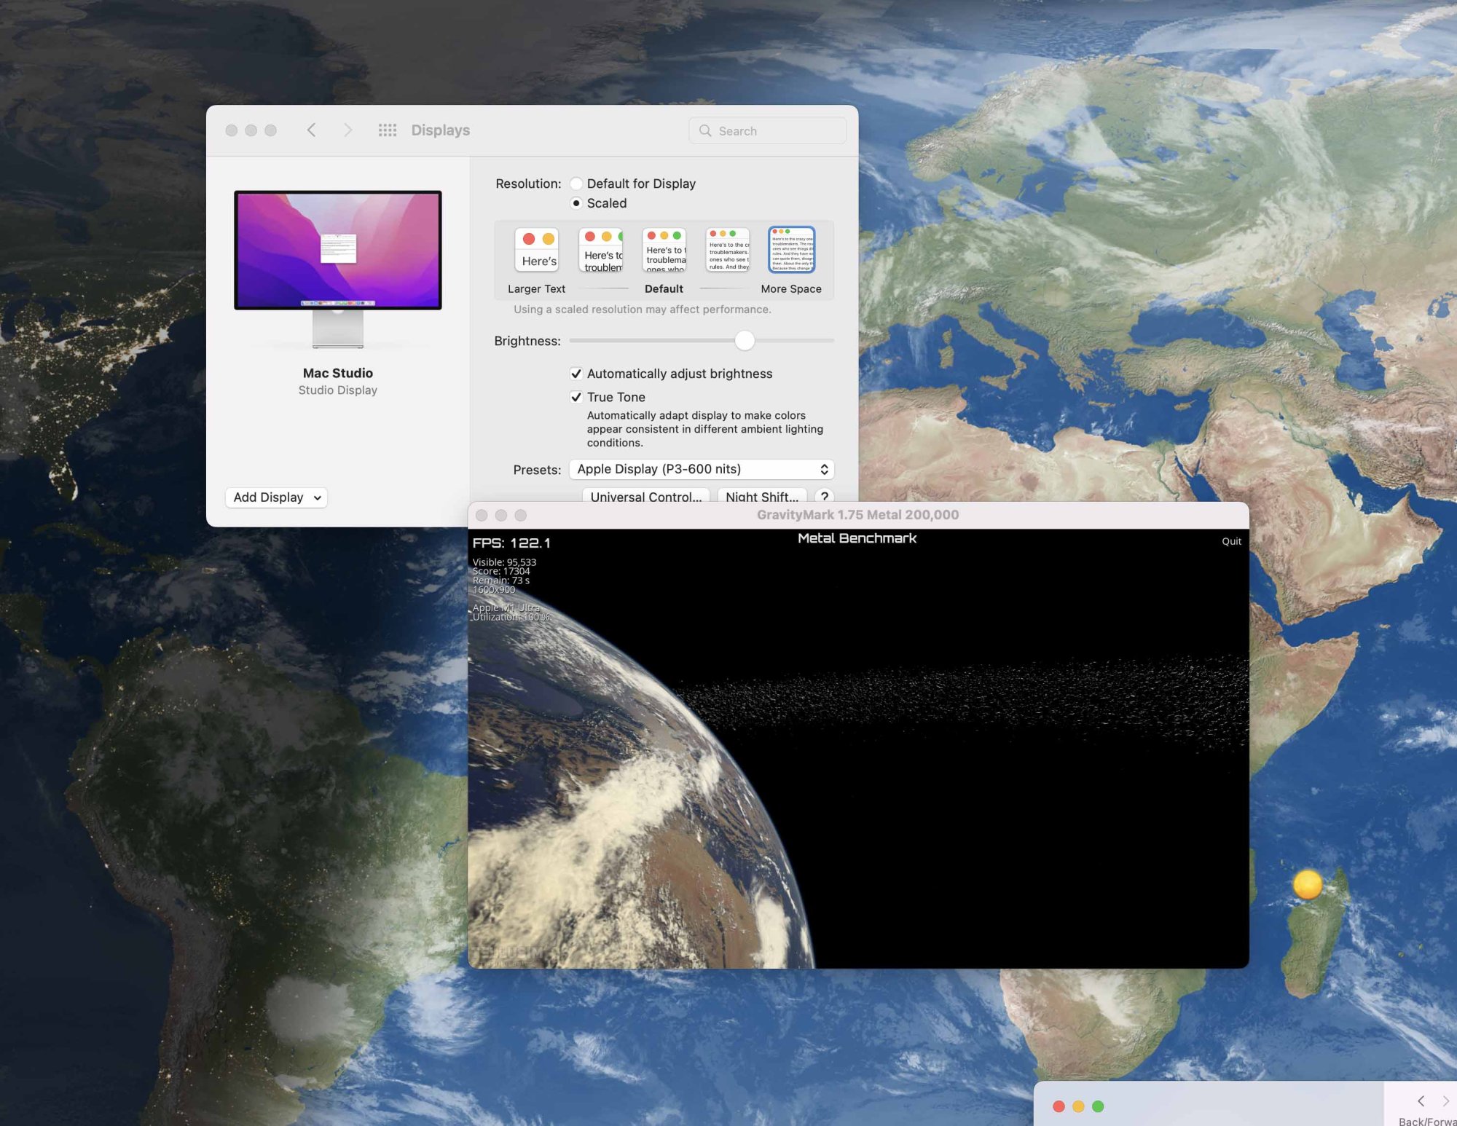
Task: Expand the Add Display dropdown
Action: tap(276, 497)
